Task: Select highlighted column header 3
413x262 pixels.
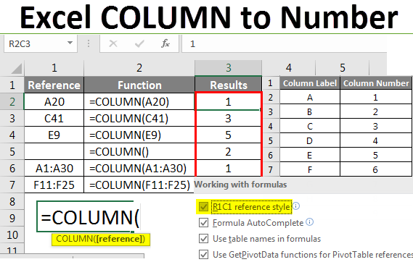Action: point(229,68)
